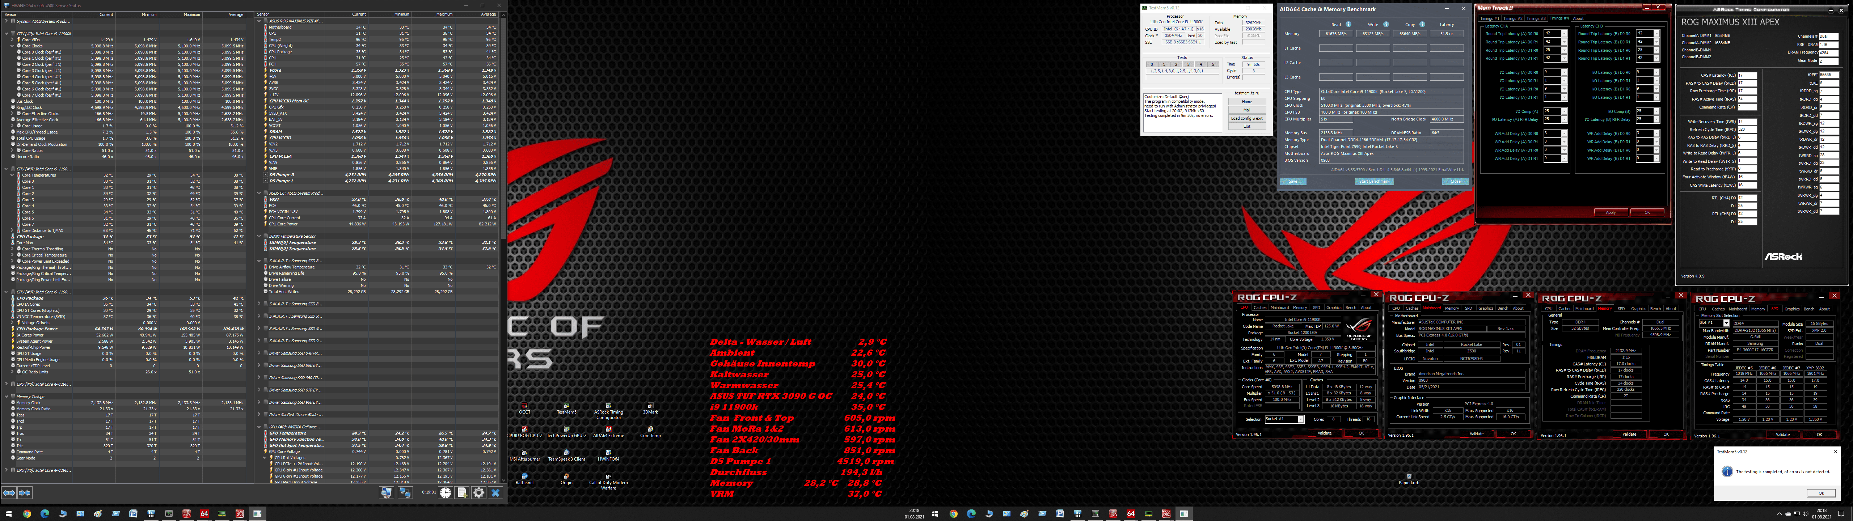Click CAS# Latency (tCL) field in ASRock Configurator
The image size is (1853, 521).
tap(1747, 76)
